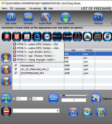Image resolution: width=112 pixels, height=124 pixels.
Task: Select QuickTime format icon
Action: tap(37, 36)
